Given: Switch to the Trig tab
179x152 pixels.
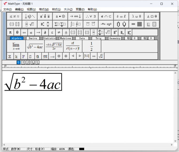Looking at the screenshot, I should 98,38.
